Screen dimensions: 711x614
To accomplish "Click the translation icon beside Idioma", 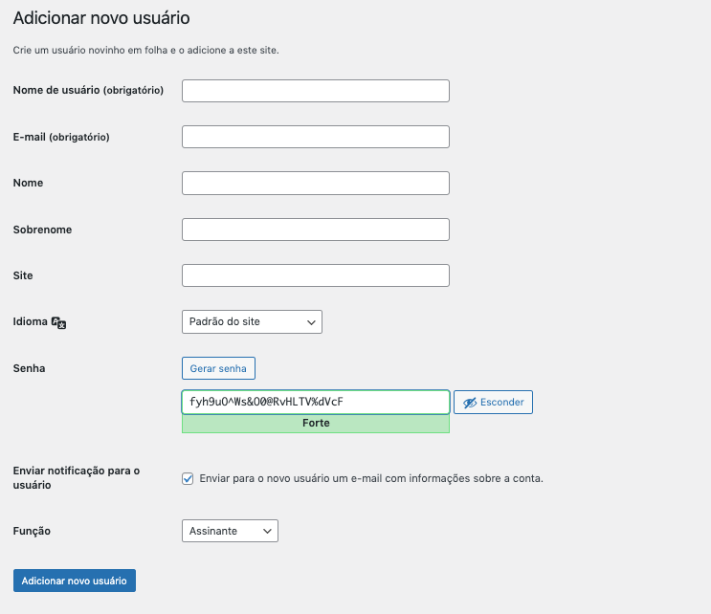I will 58,323.
